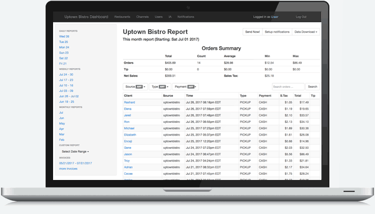Expand the Payment filter dropdown
375x214 pixels.
185,87
